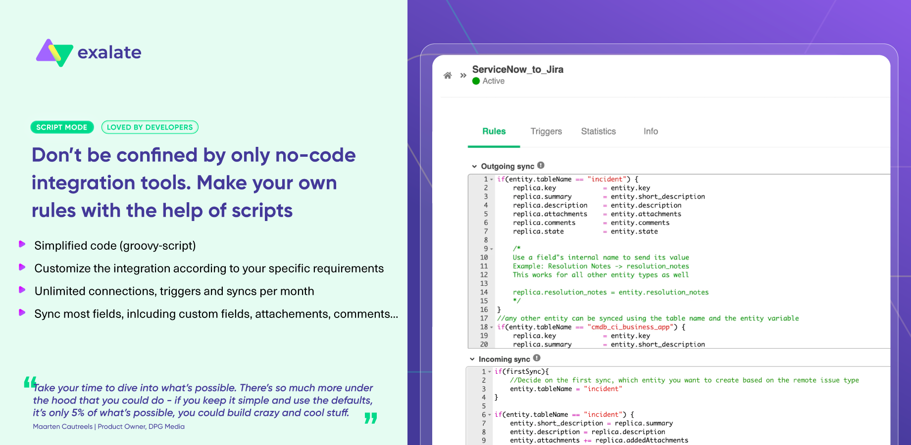Click the bullet arrow beside Unlimited connections

tap(22, 290)
